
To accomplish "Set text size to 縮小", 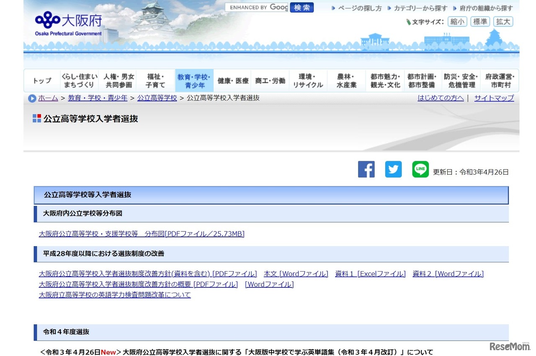I will (457, 22).
